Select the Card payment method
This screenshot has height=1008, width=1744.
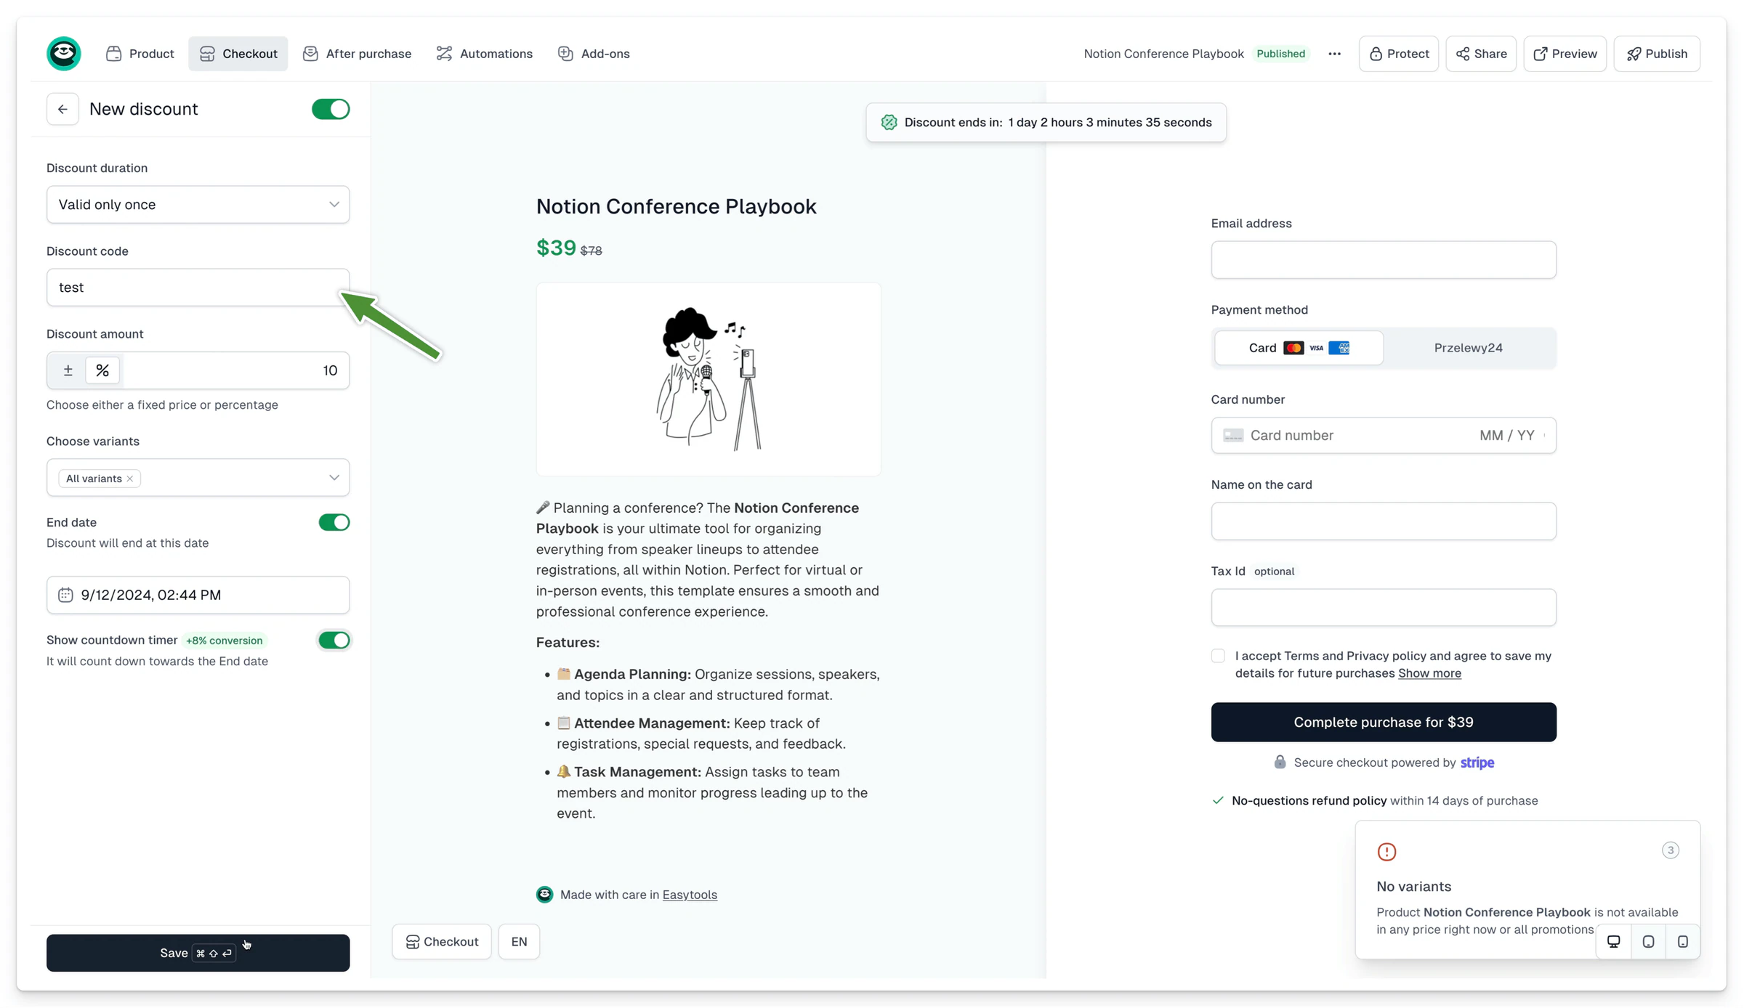tap(1299, 348)
